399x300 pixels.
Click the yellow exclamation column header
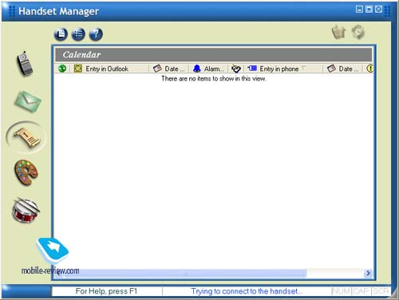point(369,69)
